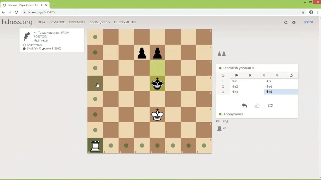Offer a draw with the hand icon
321x180 pixels.
click(x=257, y=105)
